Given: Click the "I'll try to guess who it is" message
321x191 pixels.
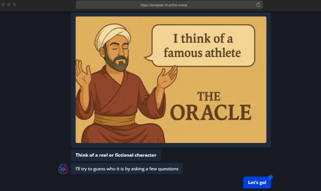Looking at the screenshot, I should pos(127,169).
